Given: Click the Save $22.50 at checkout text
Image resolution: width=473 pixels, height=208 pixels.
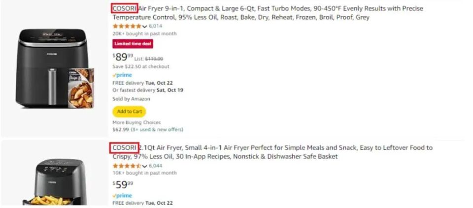Looking at the screenshot, I should click(141, 66).
